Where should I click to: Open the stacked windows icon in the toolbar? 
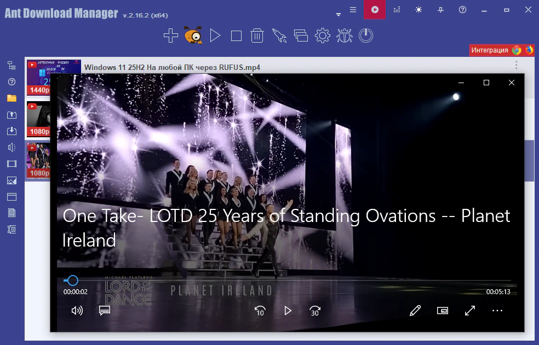pos(301,36)
